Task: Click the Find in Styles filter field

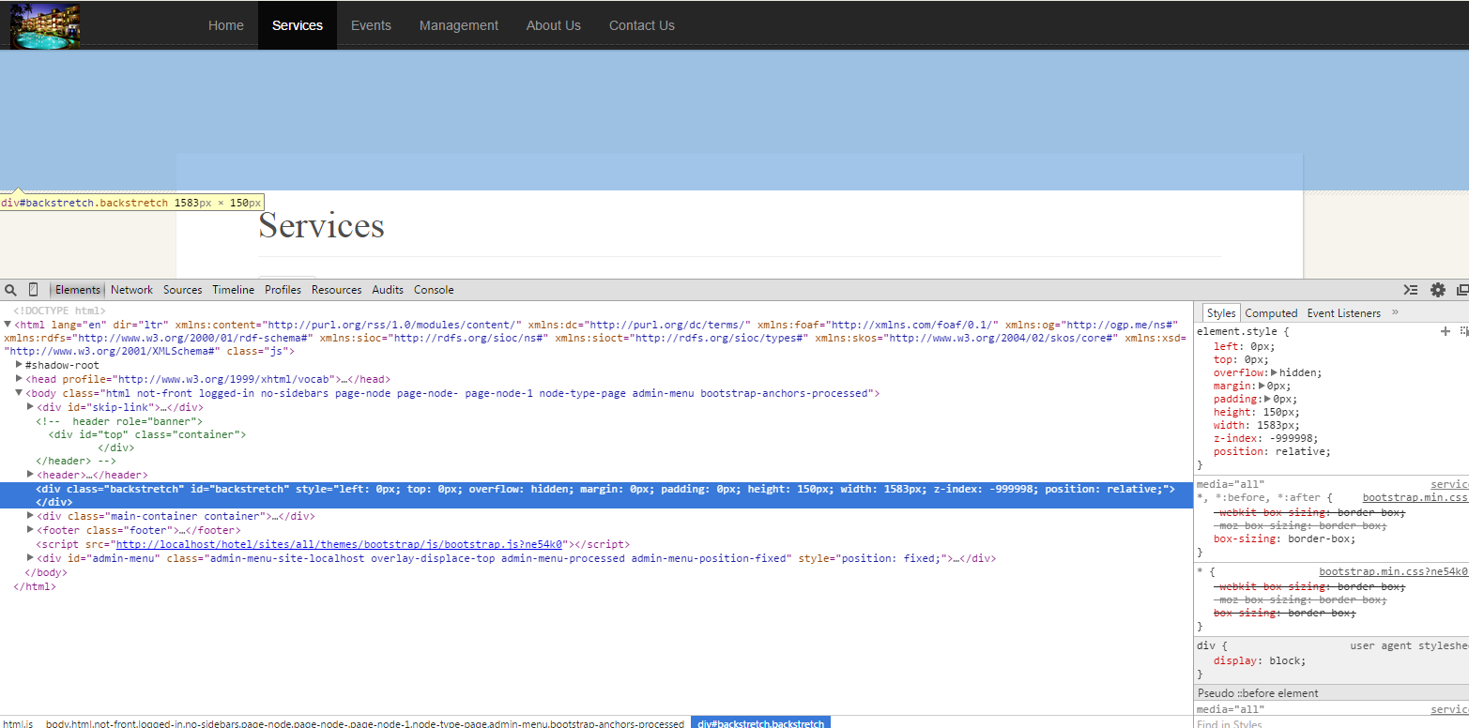Action: click(x=1314, y=722)
